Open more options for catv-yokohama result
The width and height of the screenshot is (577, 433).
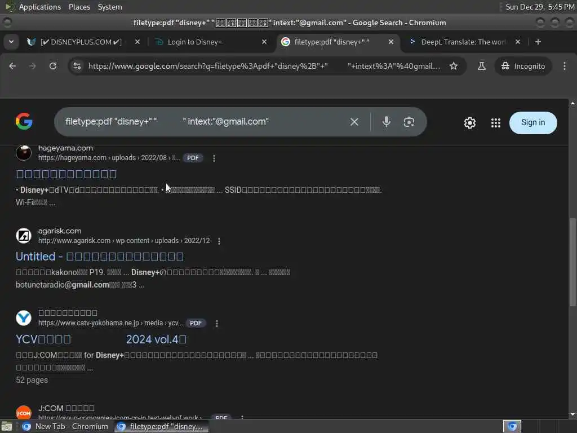217,323
